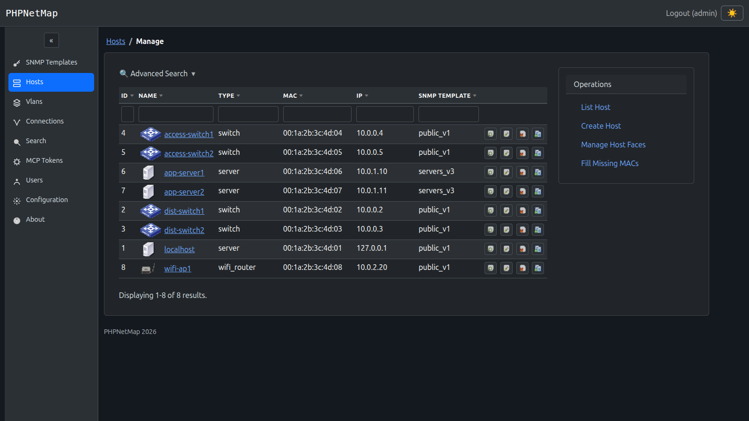Open the Fill Missing MACs link

tap(610, 163)
